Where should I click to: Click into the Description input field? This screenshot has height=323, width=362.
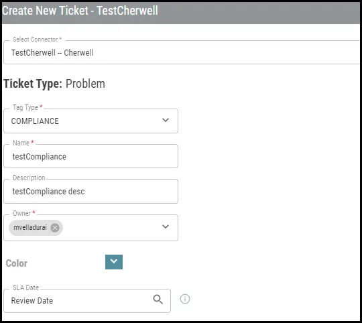pyautogui.click(x=90, y=191)
